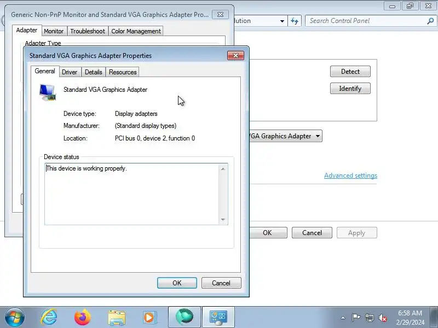Minimize the Control Panel window
Viewport: 438px width, 328px height.
392,6
